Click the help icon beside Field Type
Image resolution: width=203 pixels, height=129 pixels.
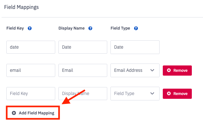click(136, 28)
